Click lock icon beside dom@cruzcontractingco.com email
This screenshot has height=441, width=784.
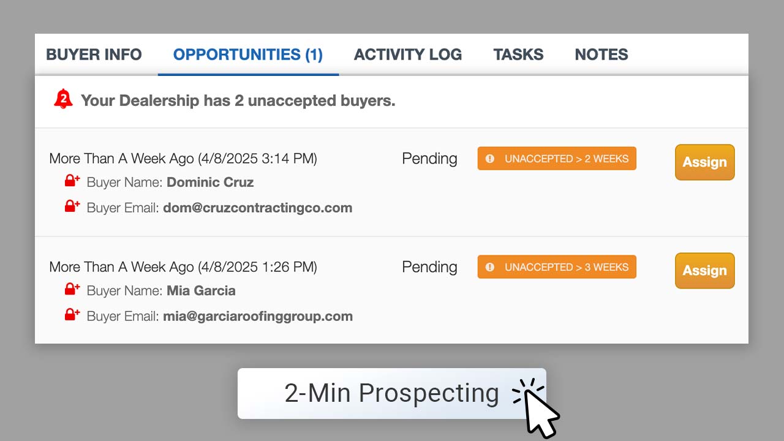pyautogui.click(x=72, y=206)
